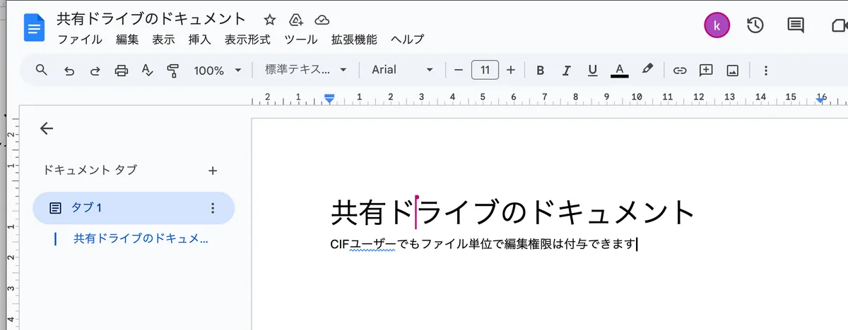
Task: Open the 表示形式 menu
Action: click(247, 39)
